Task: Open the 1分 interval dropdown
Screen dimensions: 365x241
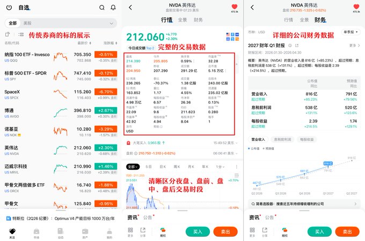Action: point(220,167)
